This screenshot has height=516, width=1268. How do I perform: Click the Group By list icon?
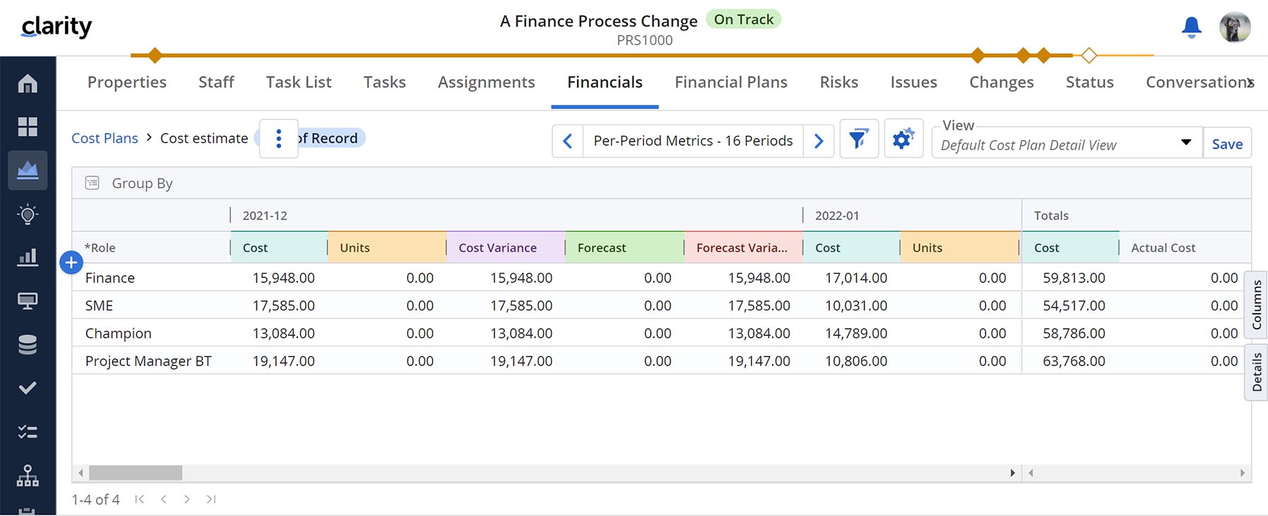click(92, 183)
